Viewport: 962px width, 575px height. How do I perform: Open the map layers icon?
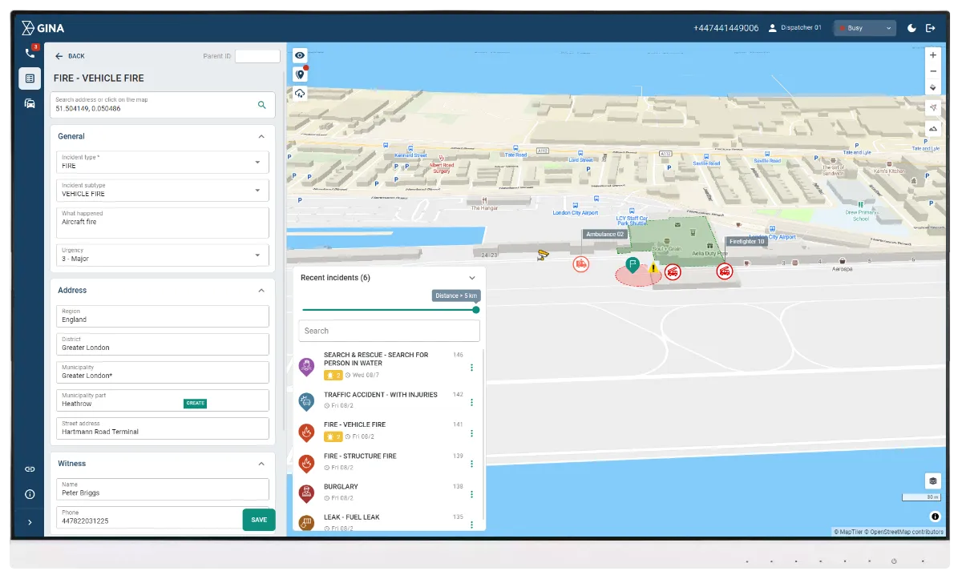click(932, 481)
